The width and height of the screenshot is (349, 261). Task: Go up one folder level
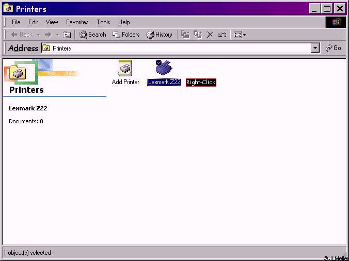67,35
